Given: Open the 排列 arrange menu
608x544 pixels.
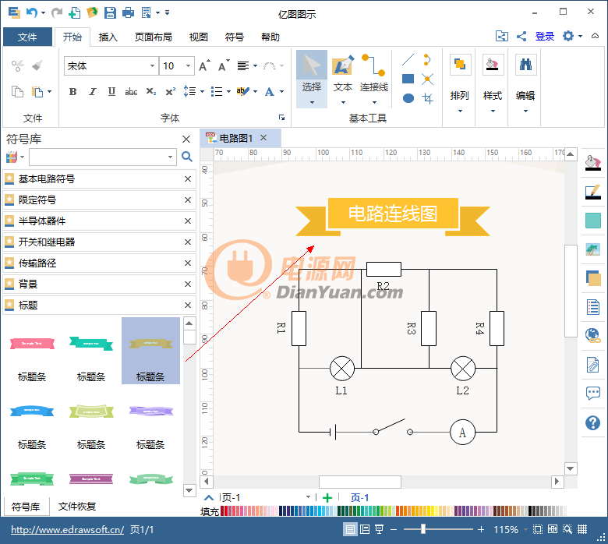Looking at the screenshot, I should pos(459,83).
